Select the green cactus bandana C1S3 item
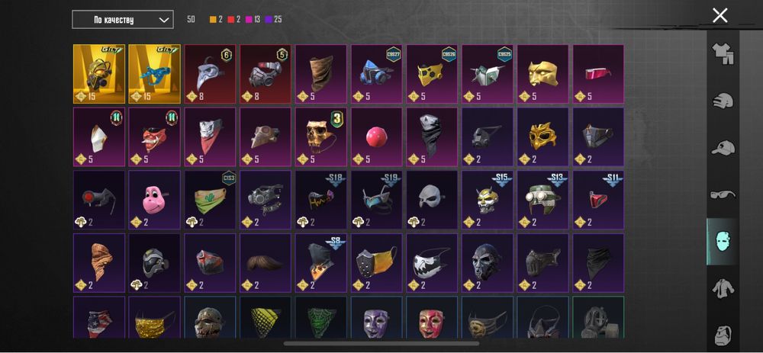Viewport: 763px width, 353px height. coord(211,199)
